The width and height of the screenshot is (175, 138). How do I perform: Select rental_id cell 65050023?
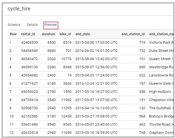click(30, 92)
